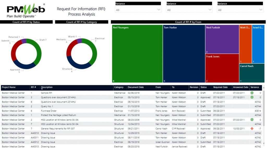
Task: Click document date 11/07/2013 cell
Action: coord(133,111)
